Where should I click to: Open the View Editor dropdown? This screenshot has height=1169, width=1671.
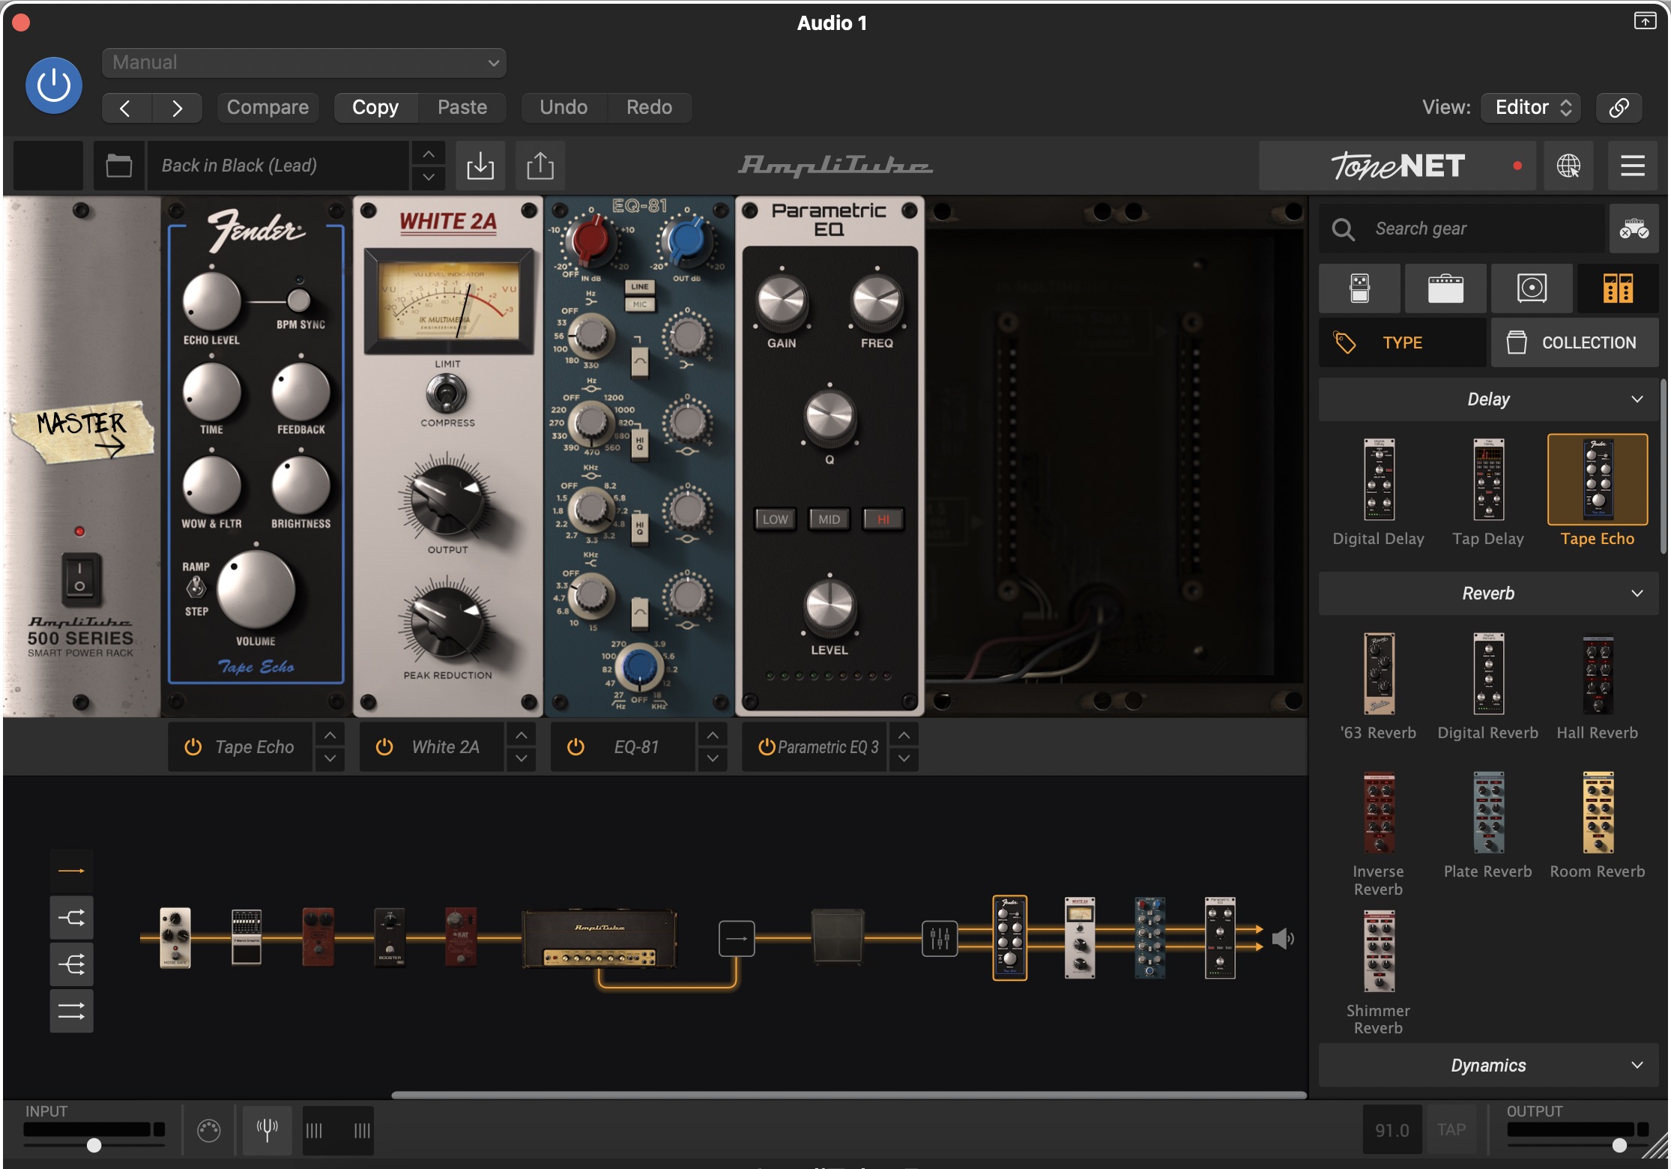1532,107
